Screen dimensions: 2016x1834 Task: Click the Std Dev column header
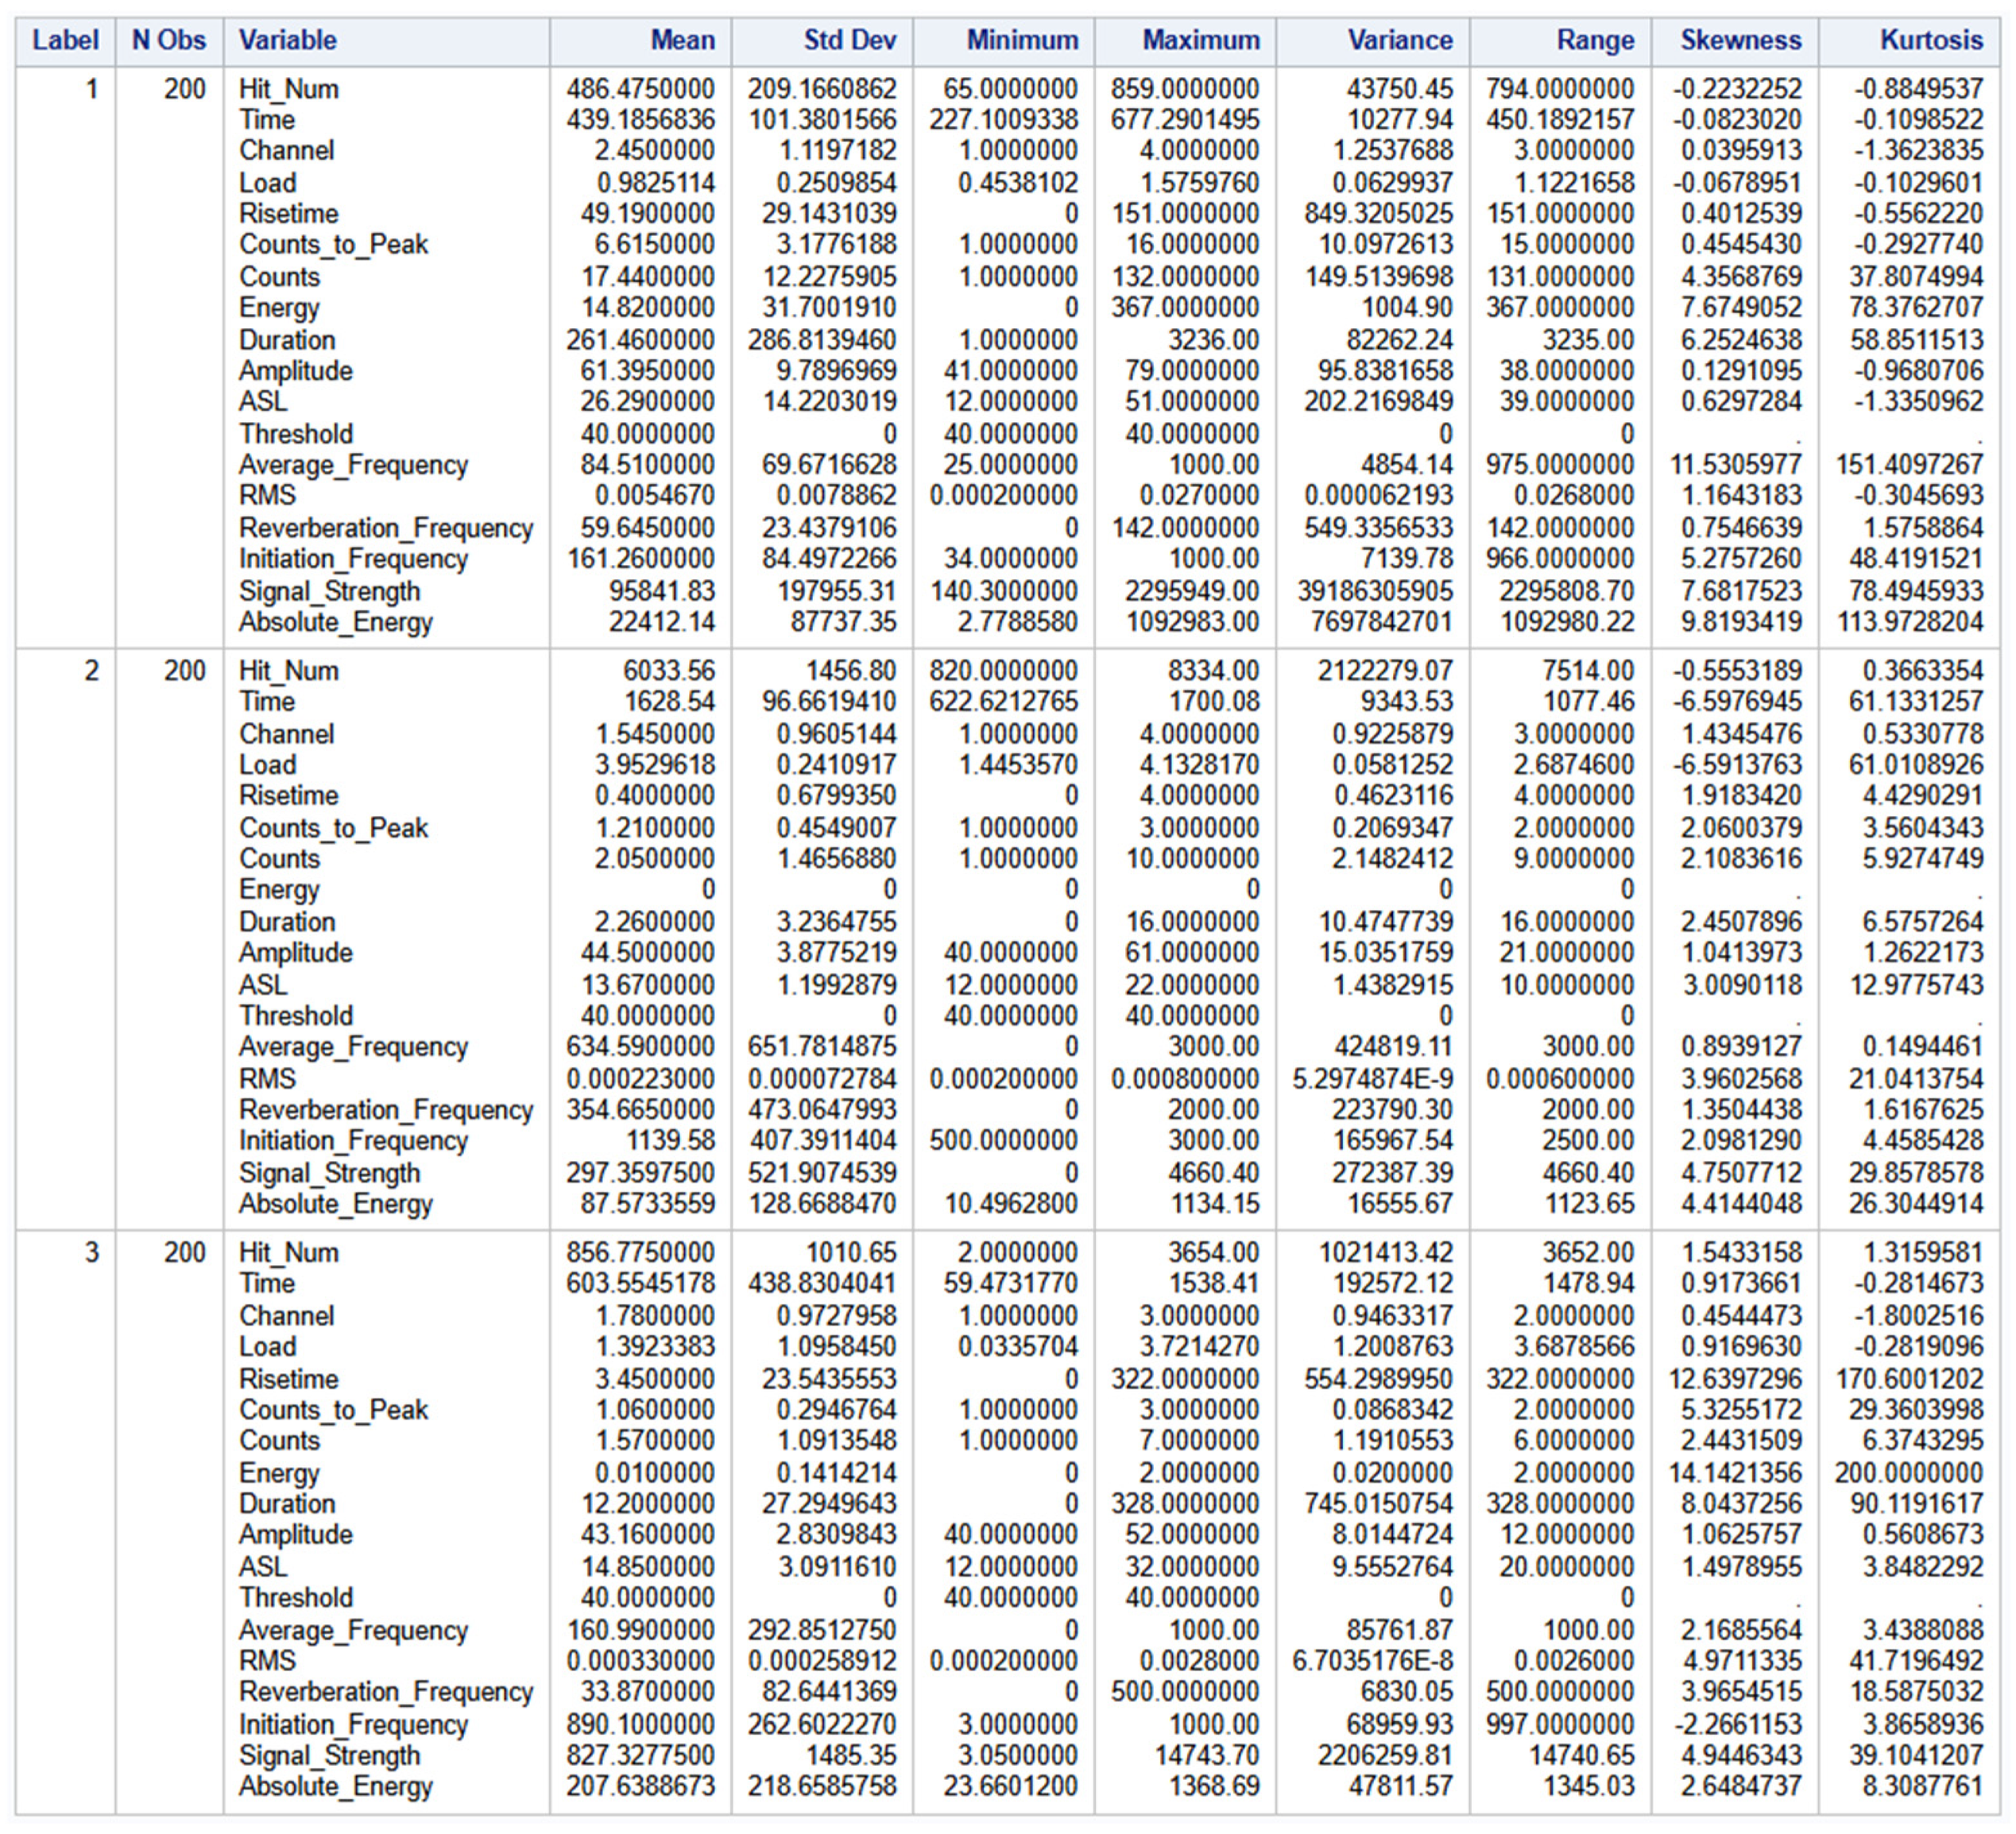click(850, 40)
